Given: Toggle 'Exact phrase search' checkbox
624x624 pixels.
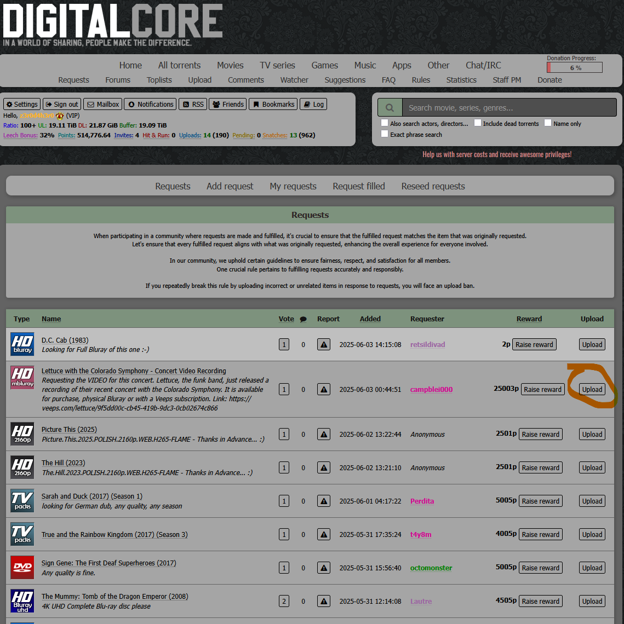Looking at the screenshot, I should coord(385,134).
